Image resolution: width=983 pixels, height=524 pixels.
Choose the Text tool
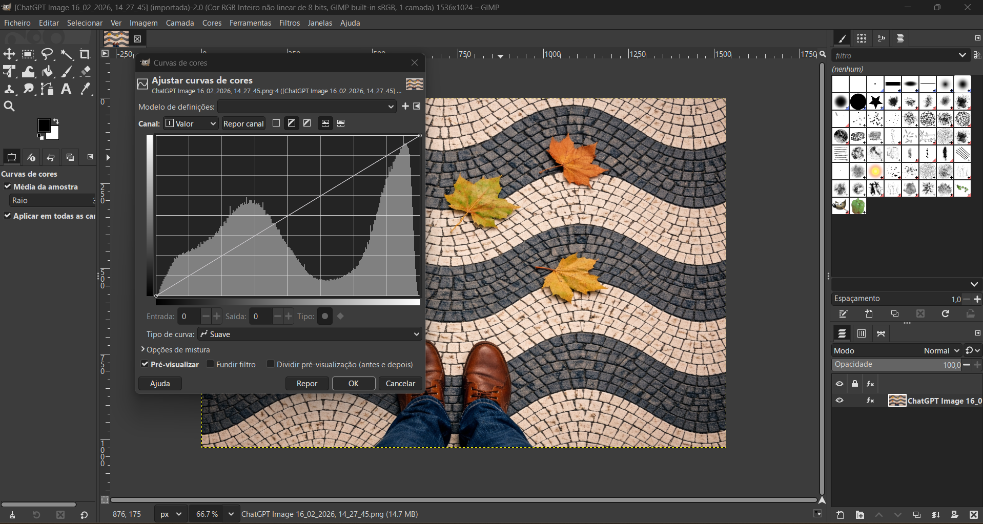[66, 89]
